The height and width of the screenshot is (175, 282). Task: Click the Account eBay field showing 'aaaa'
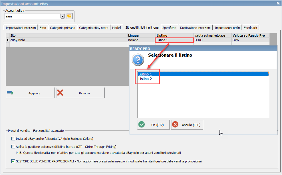(x=33, y=16)
